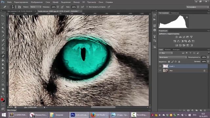Select the Crop tool
This screenshot has width=210, height=118.
click(x=3, y=32)
